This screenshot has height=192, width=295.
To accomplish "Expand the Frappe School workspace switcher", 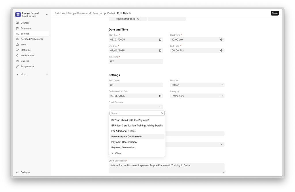I will click(x=47, y=14).
